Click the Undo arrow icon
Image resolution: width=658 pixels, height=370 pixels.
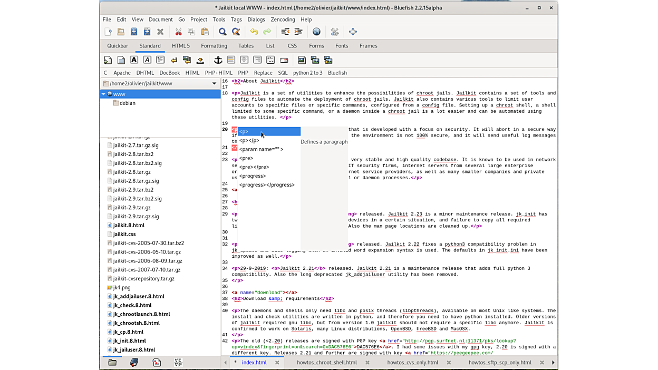coord(254,32)
